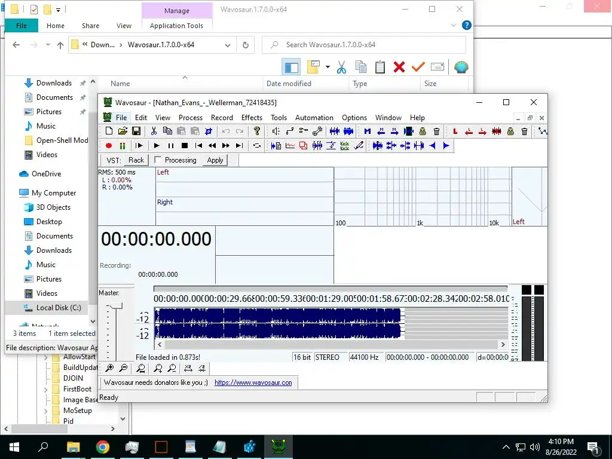
Task: Click the red line spectrum graph icon
Action: [x=290, y=146]
